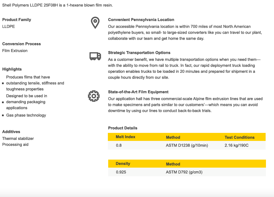
Task: Click the Density column header
Action: [x=123, y=164]
